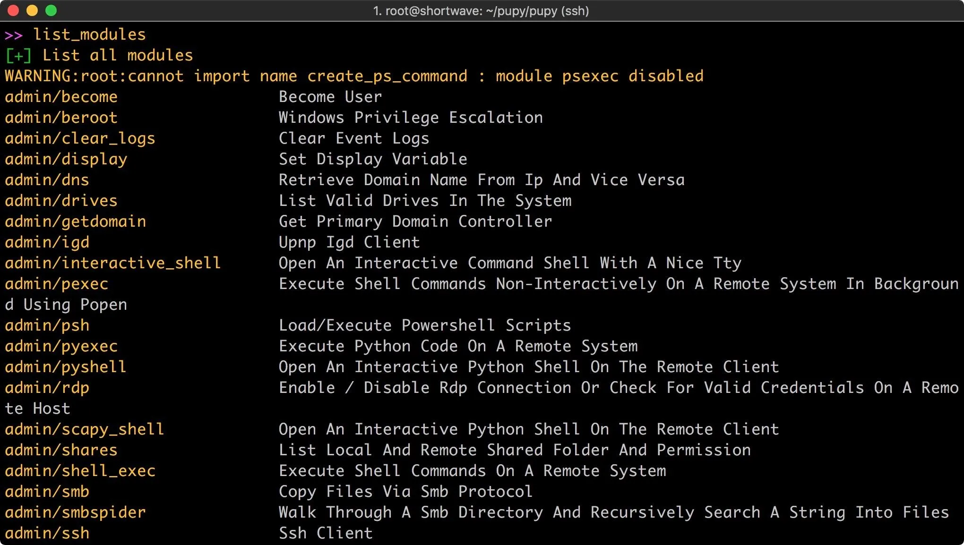Click the 'admin/rdp' module name
Viewport: 964px width, 545px height.
[x=47, y=388]
